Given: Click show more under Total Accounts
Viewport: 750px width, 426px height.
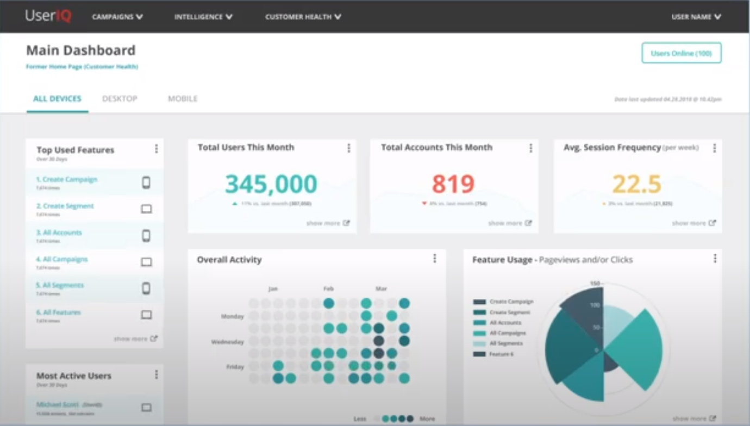Looking at the screenshot, I should tap(510, 223).
